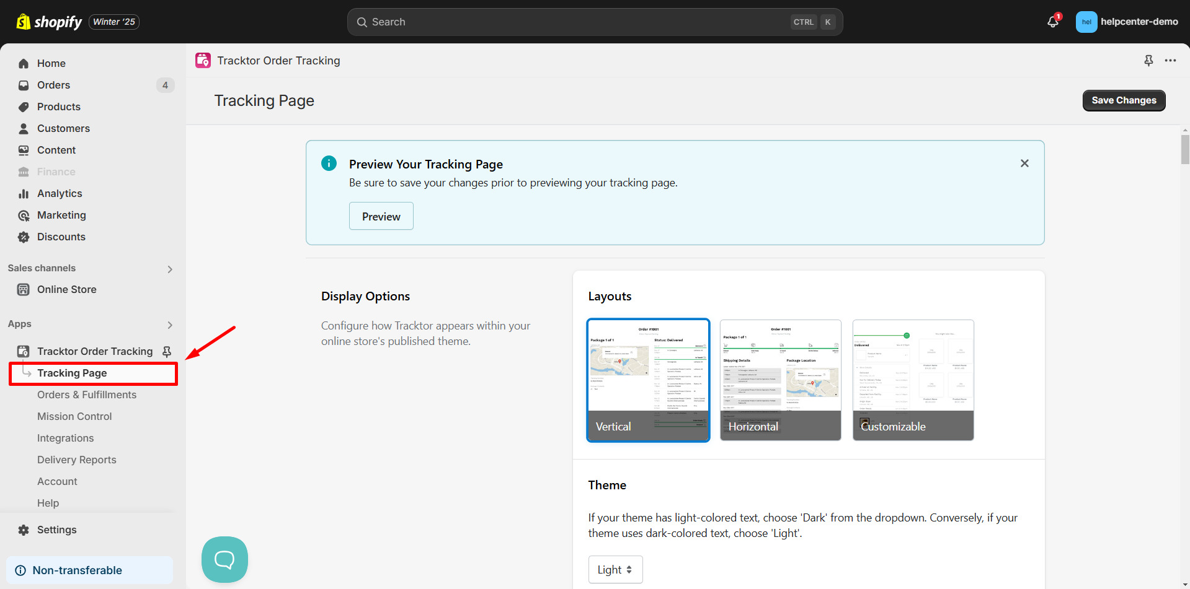Screen dimensions: 1190x589
Task: Expand the Sales channels section
Action: 169,269
